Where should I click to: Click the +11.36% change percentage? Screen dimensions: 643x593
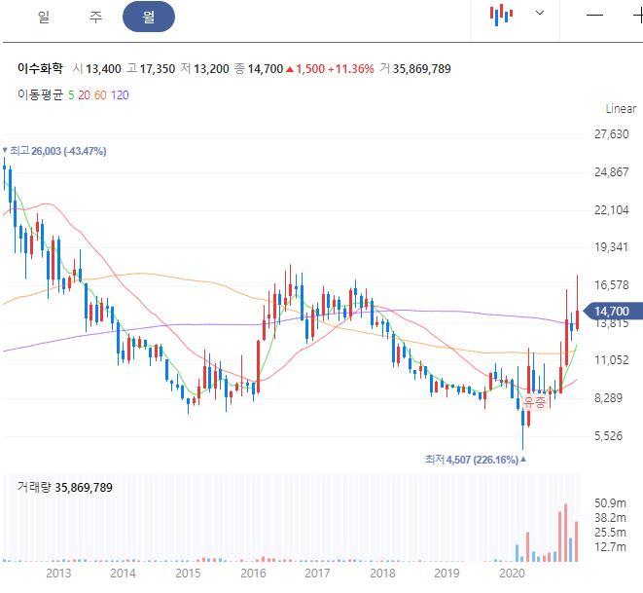point(351,68)
